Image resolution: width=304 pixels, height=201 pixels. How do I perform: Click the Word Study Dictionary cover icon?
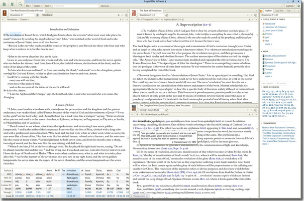134,108
